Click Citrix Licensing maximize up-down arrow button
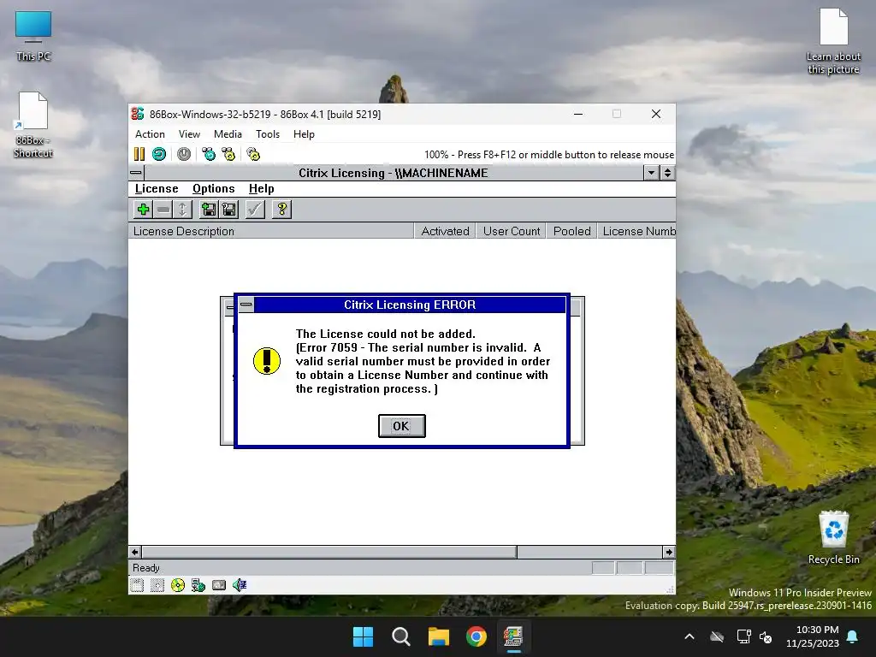The height and width of the screenshot is (657, 876). (x=667, y=173)
